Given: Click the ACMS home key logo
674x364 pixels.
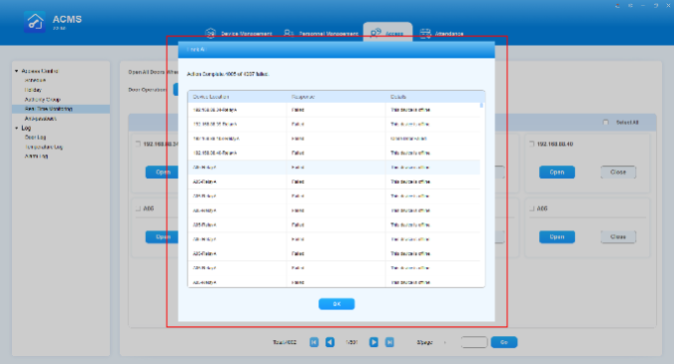Looking at the screenshot, I should 35,22.
